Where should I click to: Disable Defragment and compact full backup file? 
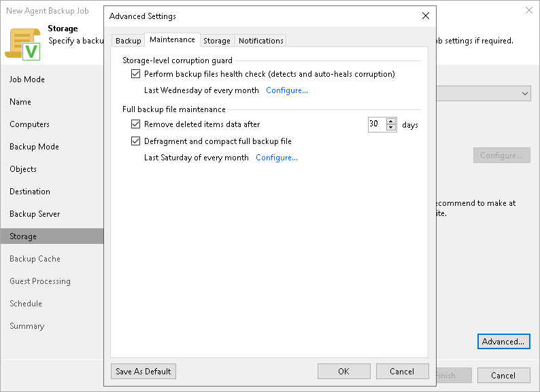point(136,141)
